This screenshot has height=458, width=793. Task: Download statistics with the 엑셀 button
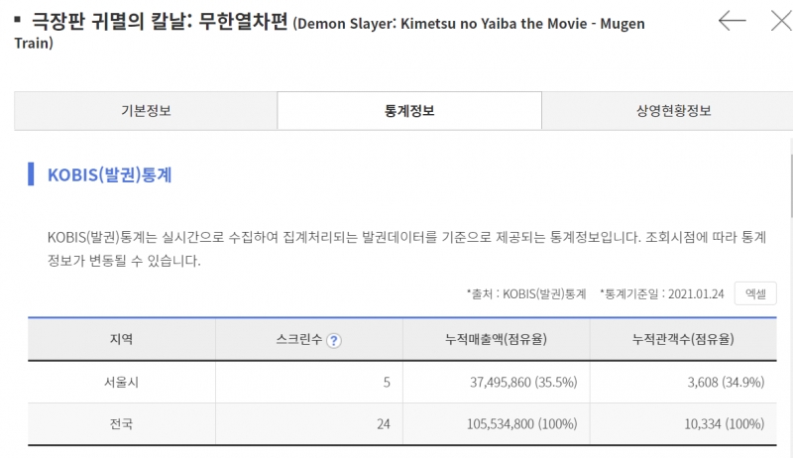click(x=755, y=293)
